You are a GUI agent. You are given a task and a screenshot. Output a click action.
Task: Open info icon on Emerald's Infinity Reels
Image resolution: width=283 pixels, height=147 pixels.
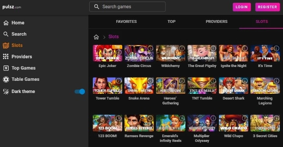(182, 118)
